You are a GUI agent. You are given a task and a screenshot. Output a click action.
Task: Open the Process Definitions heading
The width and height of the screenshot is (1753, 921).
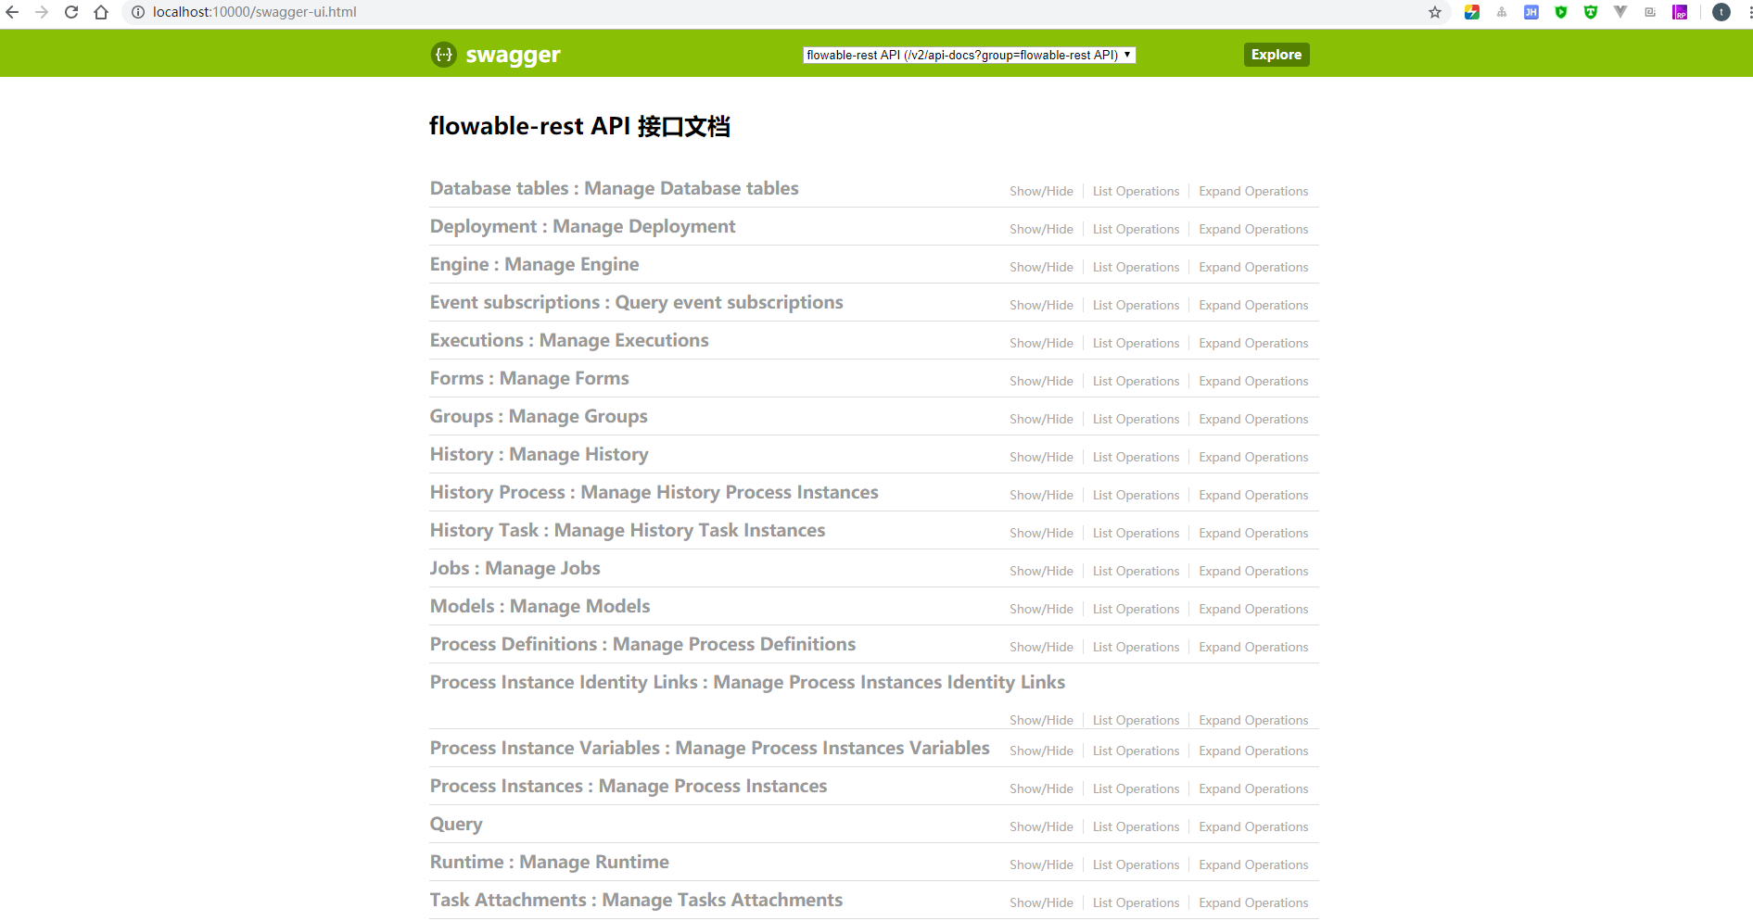pyautogui.click(x=642, y=644)
